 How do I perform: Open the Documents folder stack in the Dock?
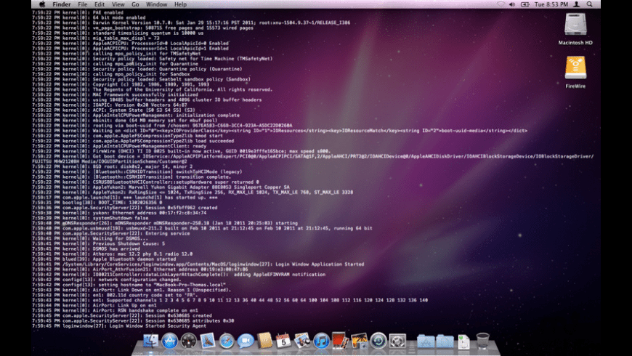(445, 341)
